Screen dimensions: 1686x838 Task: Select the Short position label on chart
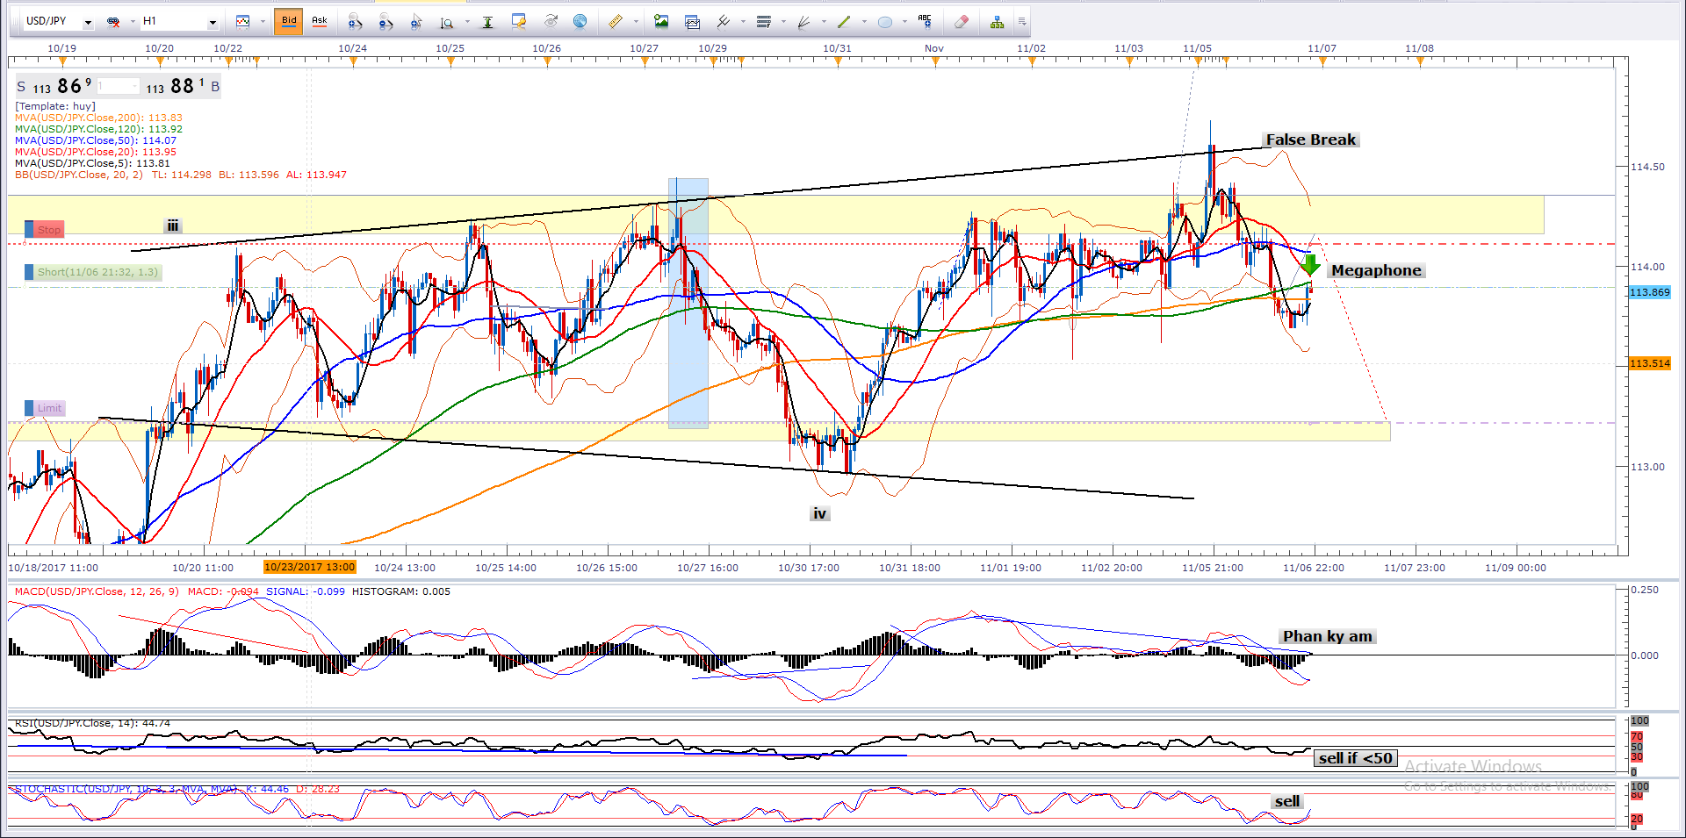point(97,272)
